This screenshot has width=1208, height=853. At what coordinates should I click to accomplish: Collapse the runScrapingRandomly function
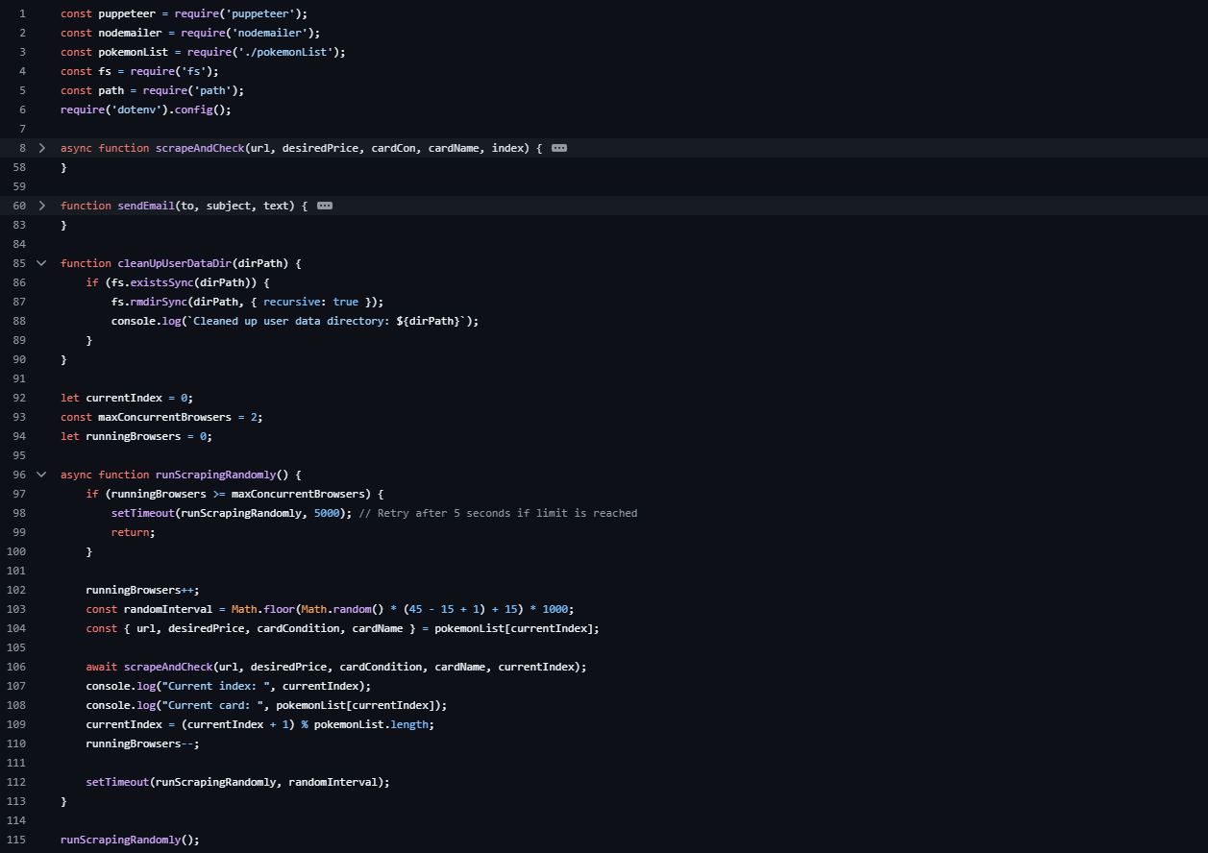click(x=41, y=475)
